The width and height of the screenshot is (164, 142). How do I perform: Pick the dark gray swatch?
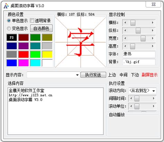pos(12,54)
